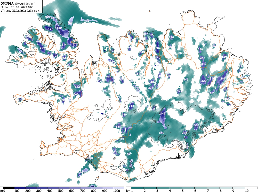Viewport: 258px width, 193px height.
Task: Click the visibility value 222
Action: pyautogui.click(x=43, y=48)
